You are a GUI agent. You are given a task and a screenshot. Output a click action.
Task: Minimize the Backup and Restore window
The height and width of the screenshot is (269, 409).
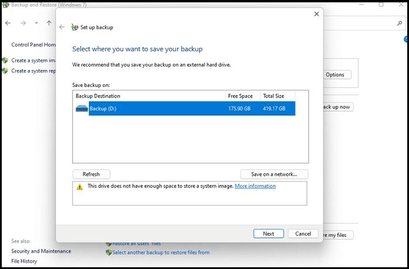pyautogui.click(x=362, y=5)
